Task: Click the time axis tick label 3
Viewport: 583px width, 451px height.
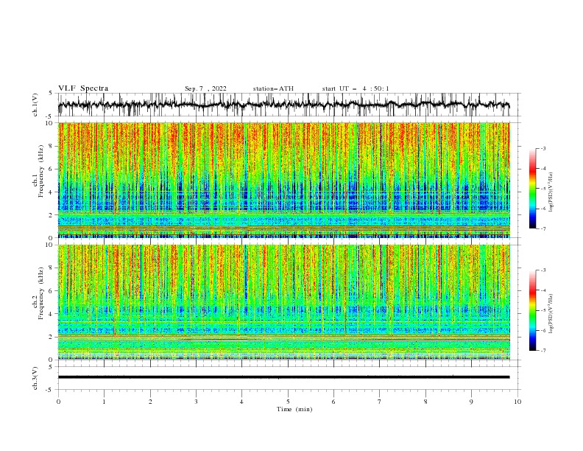Action: [197, 402]
